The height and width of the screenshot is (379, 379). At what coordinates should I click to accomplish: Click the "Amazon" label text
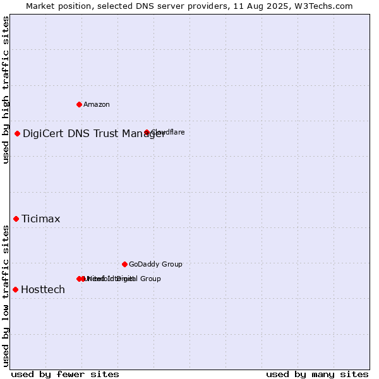coord(97,105)
